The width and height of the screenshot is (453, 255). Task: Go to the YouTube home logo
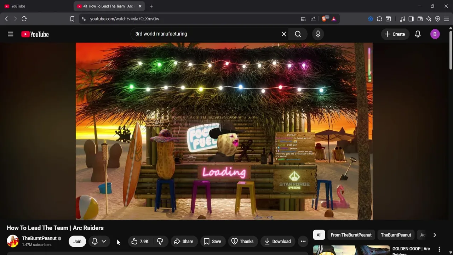coord(35,34)
